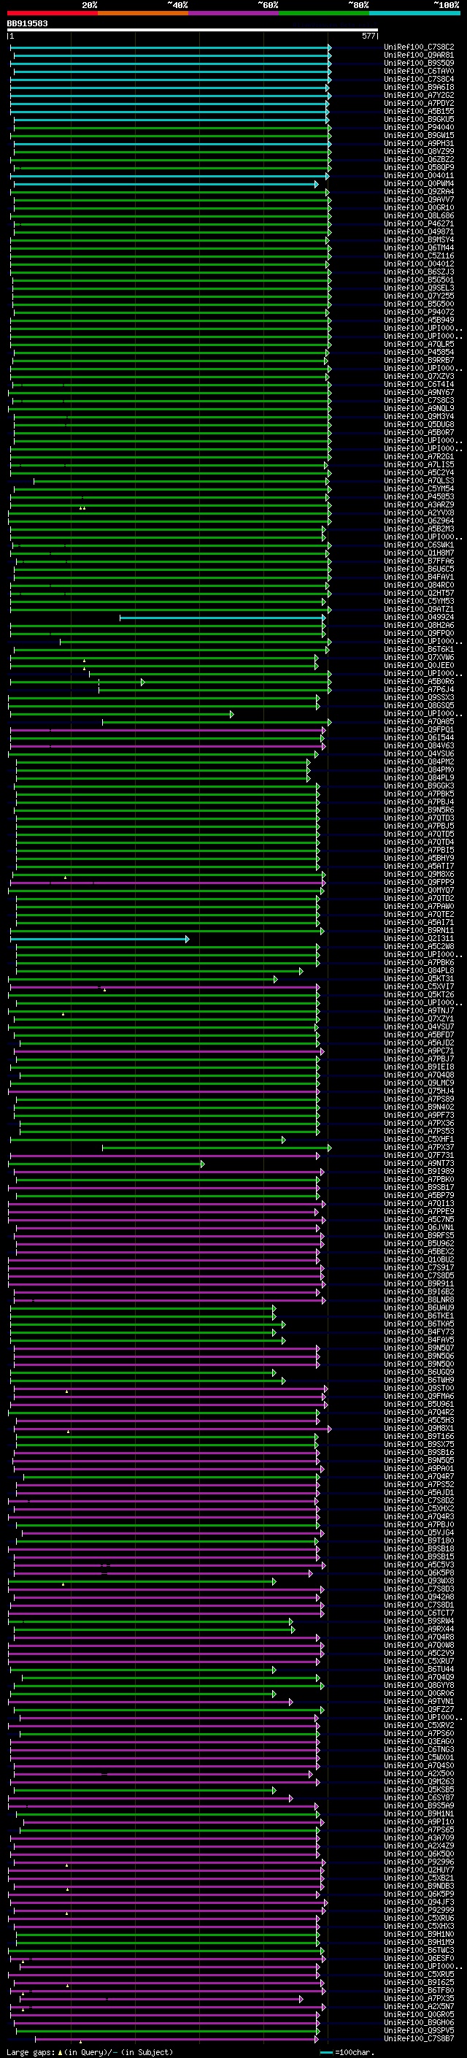Select the UniRef100_A7QA85 hit
Screen dimensions: 467x2058
coord(418,721)
